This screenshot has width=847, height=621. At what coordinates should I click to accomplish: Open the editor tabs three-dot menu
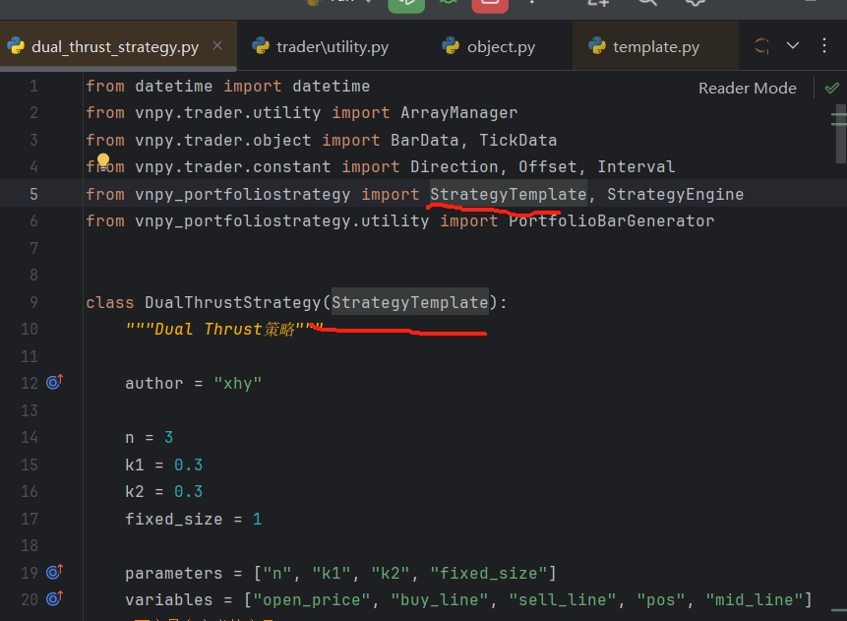point(824,45)
